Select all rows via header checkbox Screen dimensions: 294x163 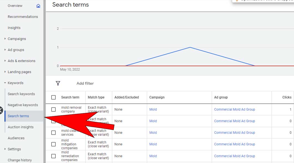point(53,97)
